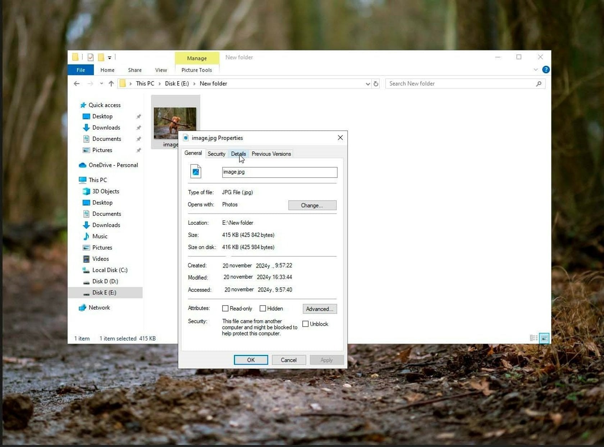This screenshot has width=604, height=447.
Task: Click the Back navigation arrow
Action: (77, 83)
